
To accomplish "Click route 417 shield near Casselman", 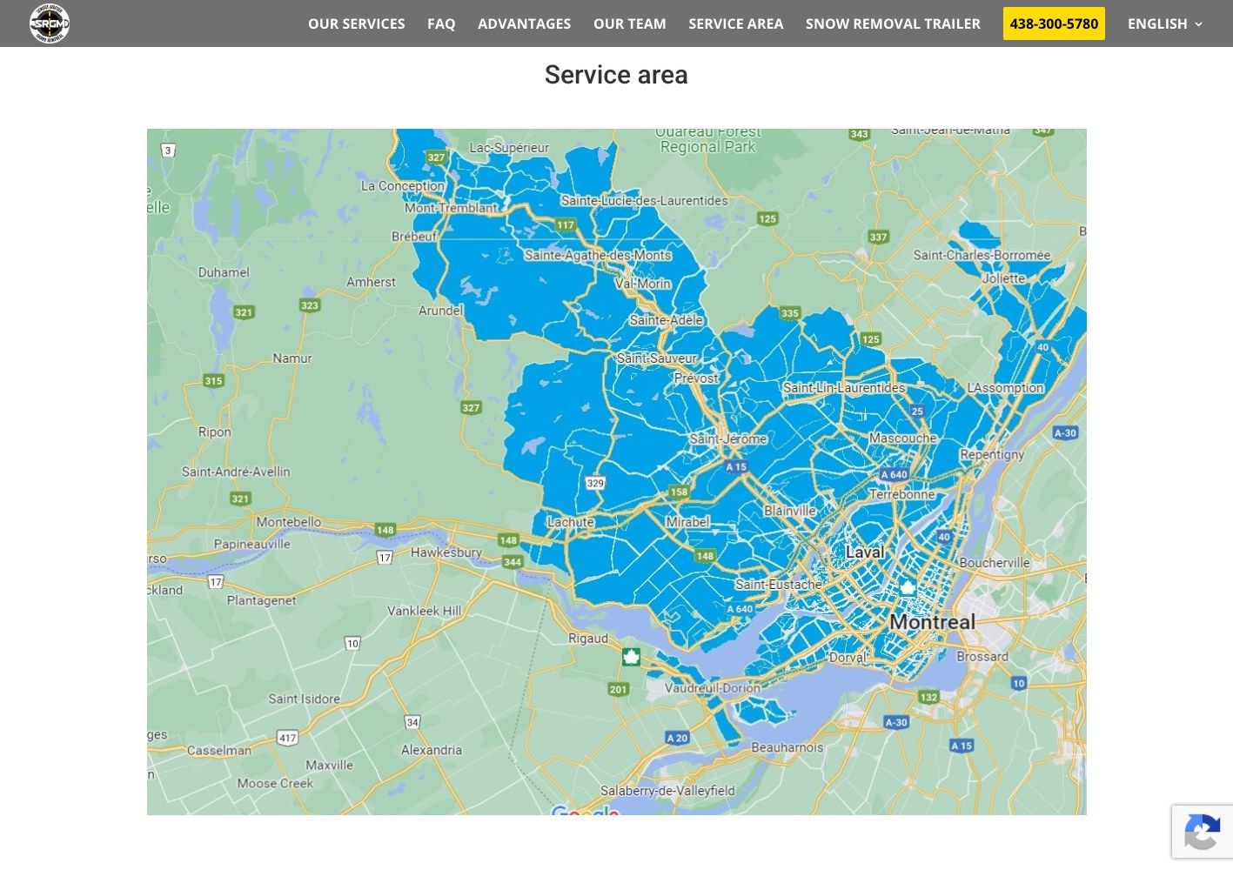I will click(287, 738).
